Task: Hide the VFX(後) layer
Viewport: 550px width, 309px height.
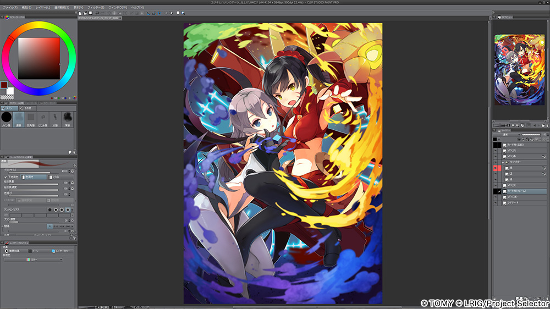Action: 496,197
